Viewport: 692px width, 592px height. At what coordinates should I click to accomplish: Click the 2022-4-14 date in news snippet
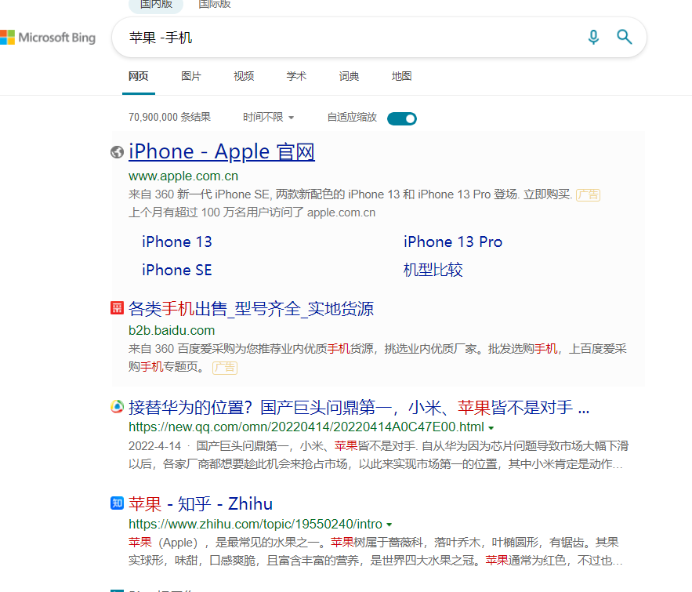(x=155, y=446)
